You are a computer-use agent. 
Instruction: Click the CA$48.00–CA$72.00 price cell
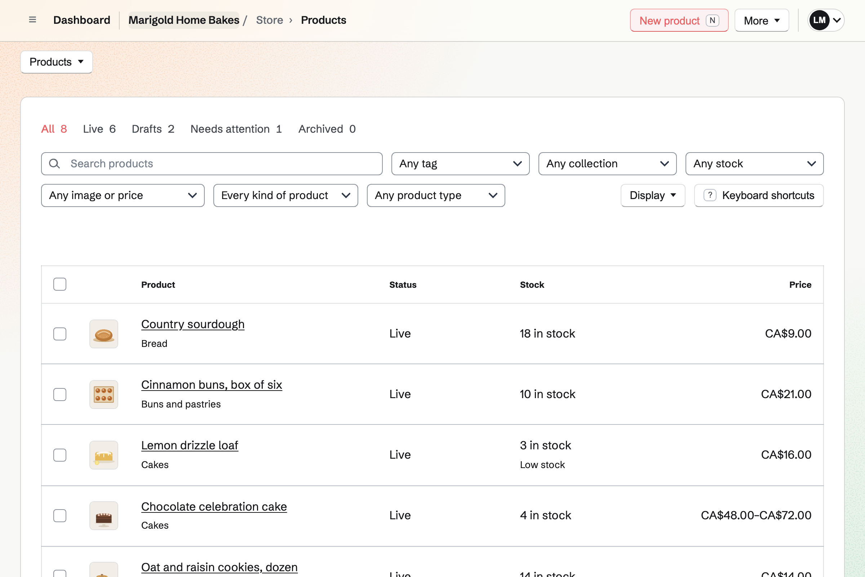pyautogui.click(x=756, y=516)
